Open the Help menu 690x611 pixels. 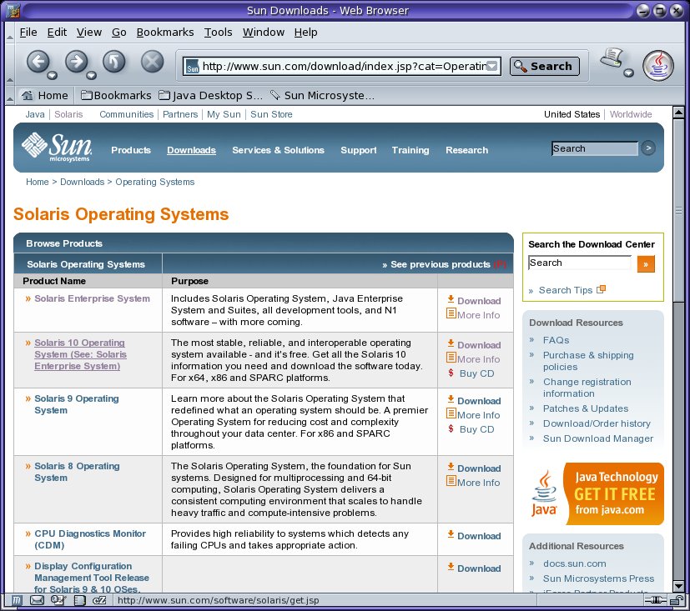[x=306, y=32]
